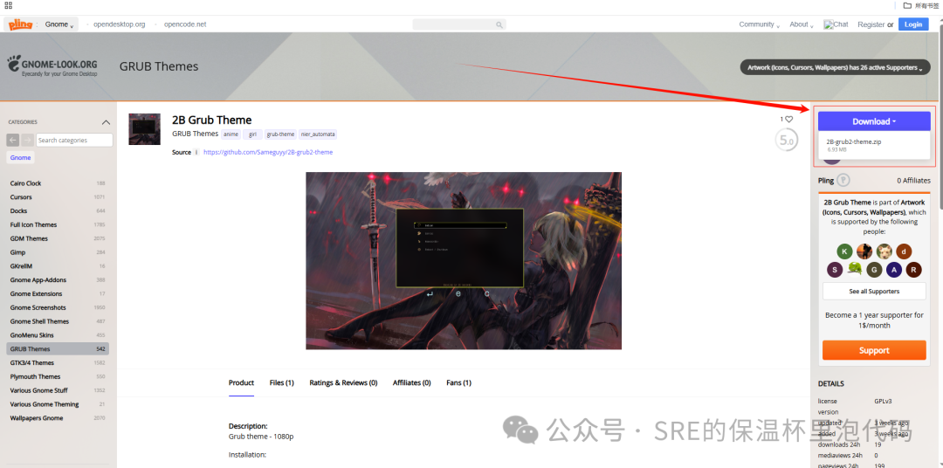This screenshot has height=468, width=943.
Task: Click the anime tag
Action: click(x=231, y=134)
